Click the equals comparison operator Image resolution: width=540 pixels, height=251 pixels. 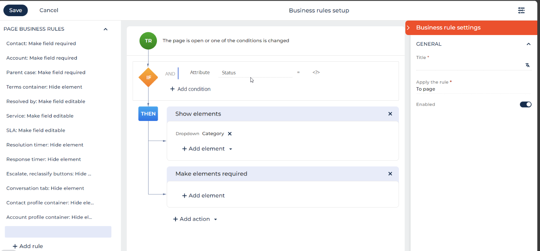point(298,72)
